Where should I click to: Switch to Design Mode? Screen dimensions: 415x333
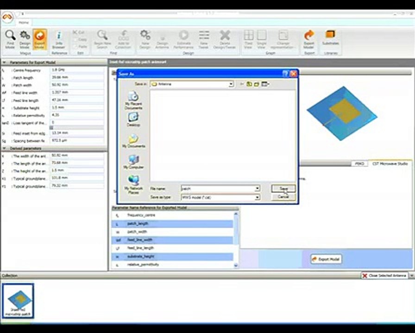pyautogui.click(x=25, y=39)
